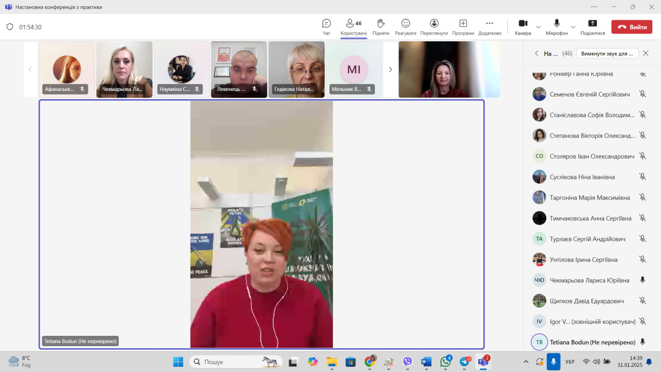
Task: Select the Мельник В... MI avatar tile
Action: click(x=354, y=69)
